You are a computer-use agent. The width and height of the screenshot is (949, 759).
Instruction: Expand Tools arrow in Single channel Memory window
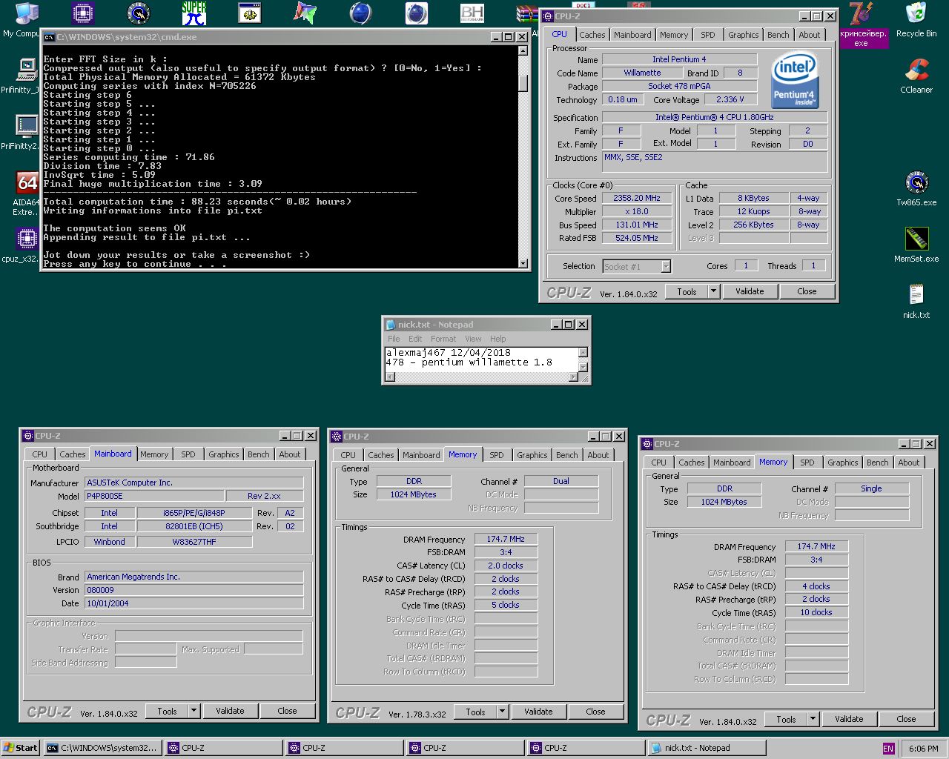coord(813,719)
